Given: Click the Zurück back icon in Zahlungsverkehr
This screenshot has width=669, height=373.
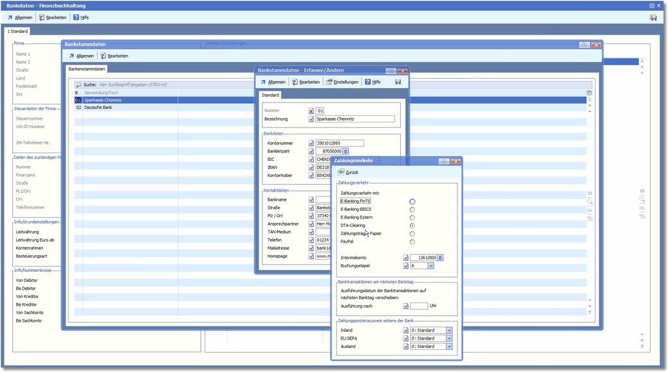Looking at the screenshot, I should click(341, 172).
